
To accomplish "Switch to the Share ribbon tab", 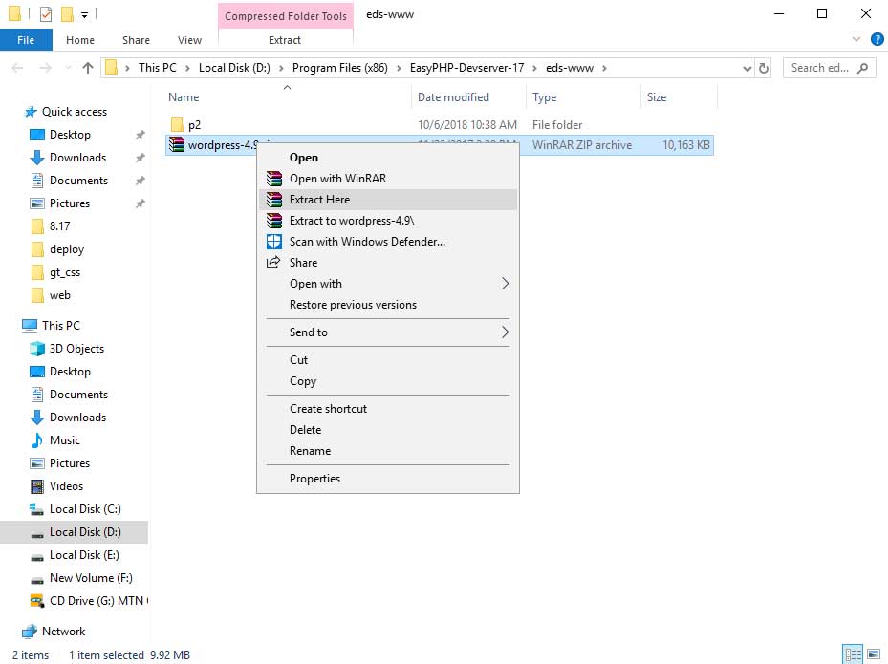I will pyautogui.click(x=136, y=40).
